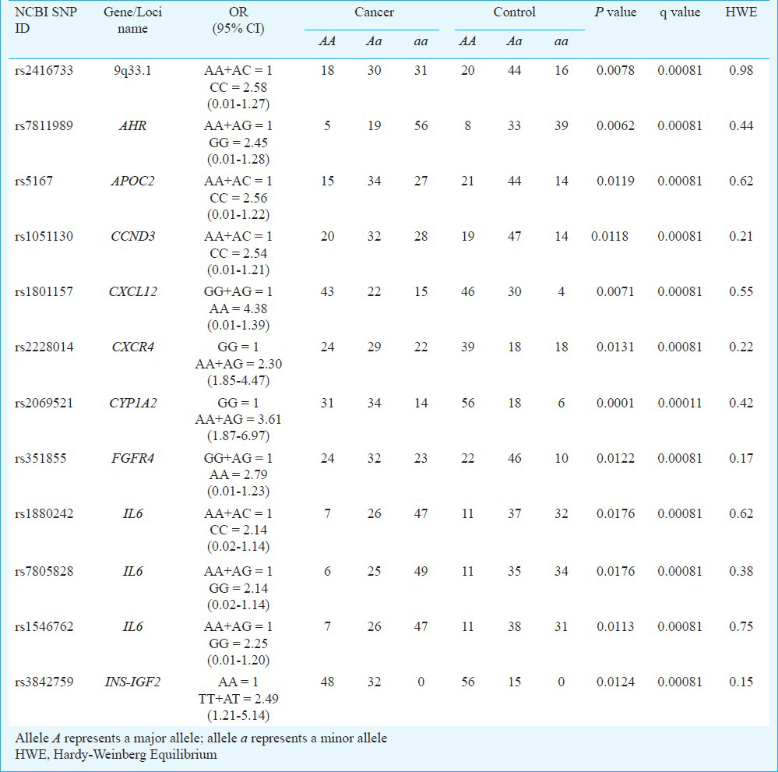This screenshot has height=772, width=778.
Task: Click the HWE value 0.75
Action: 741,626
